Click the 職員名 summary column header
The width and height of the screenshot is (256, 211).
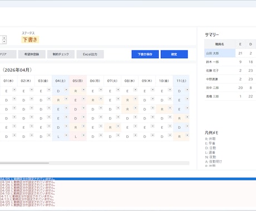tap(220, 44)
